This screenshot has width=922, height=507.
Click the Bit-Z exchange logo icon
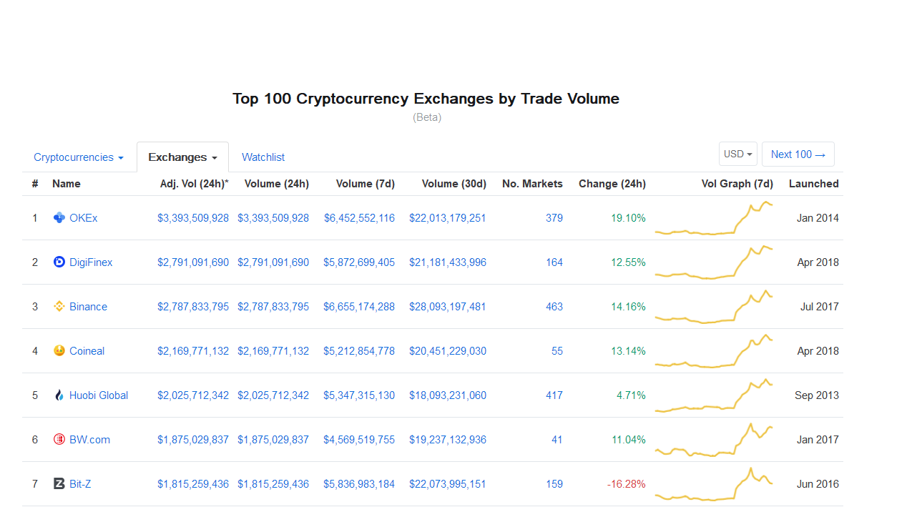[x=59, y=484]
